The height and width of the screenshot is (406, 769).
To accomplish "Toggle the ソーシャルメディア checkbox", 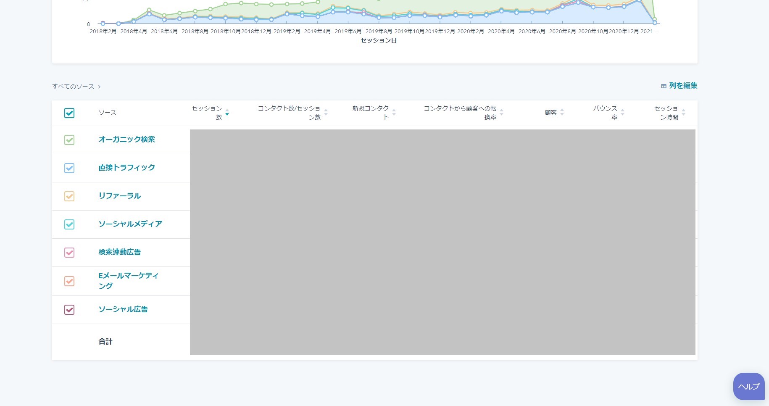I will [69, 224].
